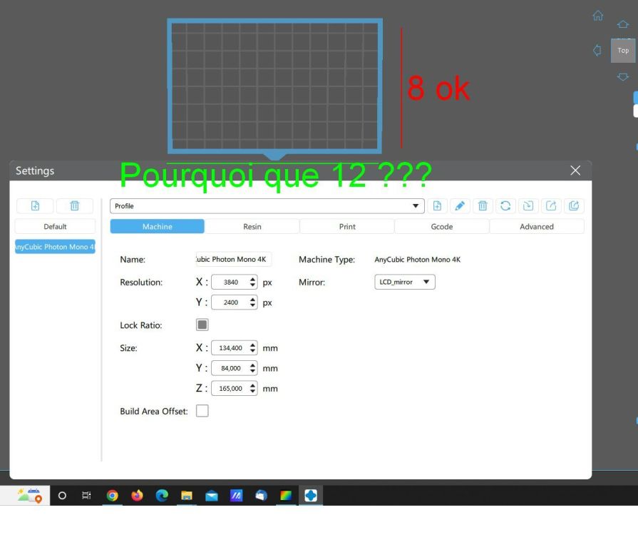This screenshot has width=638, height=535.
Task: Open the Gcode tab
Action: [442, 226]
